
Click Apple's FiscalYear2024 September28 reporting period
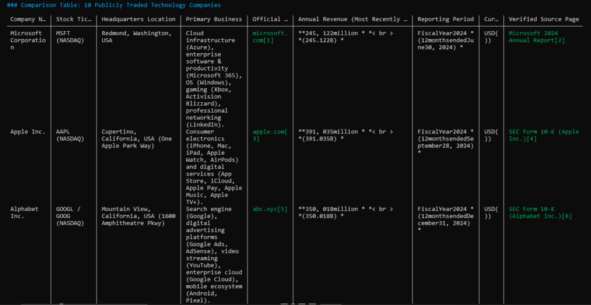[x=446, y=142]
